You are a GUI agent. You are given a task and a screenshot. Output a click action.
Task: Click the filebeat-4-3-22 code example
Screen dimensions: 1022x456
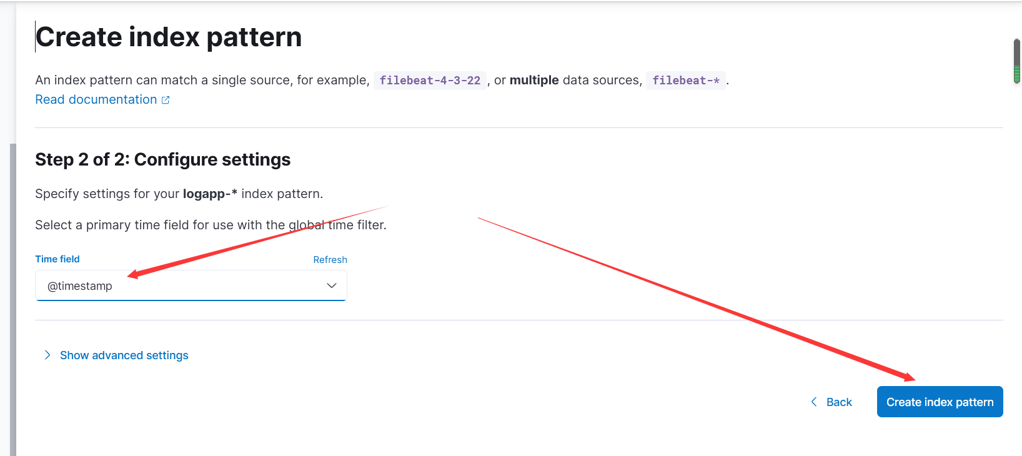tap(430, 81)
